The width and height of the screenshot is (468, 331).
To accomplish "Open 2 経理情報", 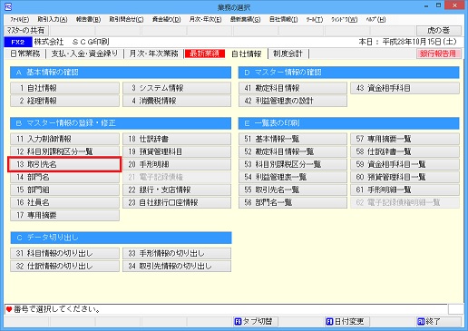I will (64, 101).
